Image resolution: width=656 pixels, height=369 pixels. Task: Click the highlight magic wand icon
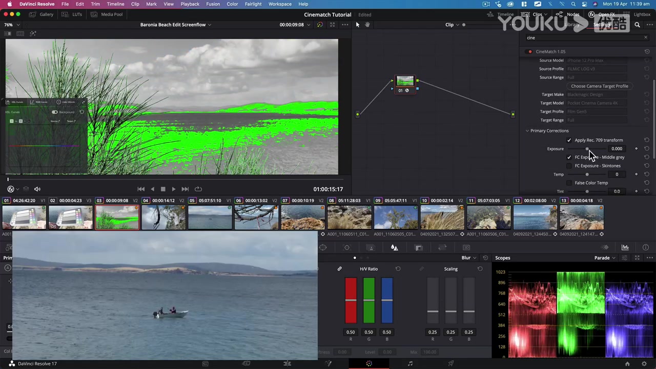(33, 34)
